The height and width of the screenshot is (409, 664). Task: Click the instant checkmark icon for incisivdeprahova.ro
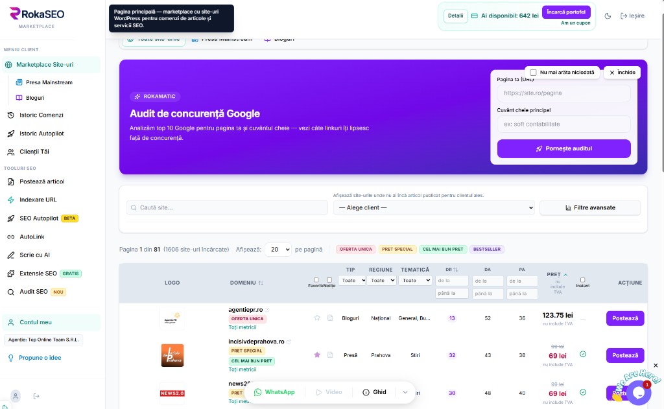tap(583, 354)
